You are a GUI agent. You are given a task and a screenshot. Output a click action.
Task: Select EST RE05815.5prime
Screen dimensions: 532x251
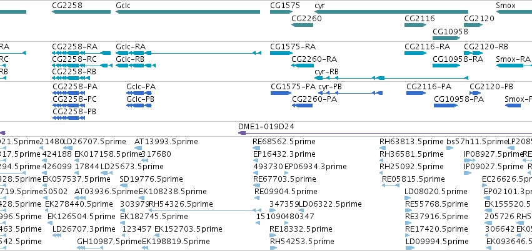(x=413, y=179)
